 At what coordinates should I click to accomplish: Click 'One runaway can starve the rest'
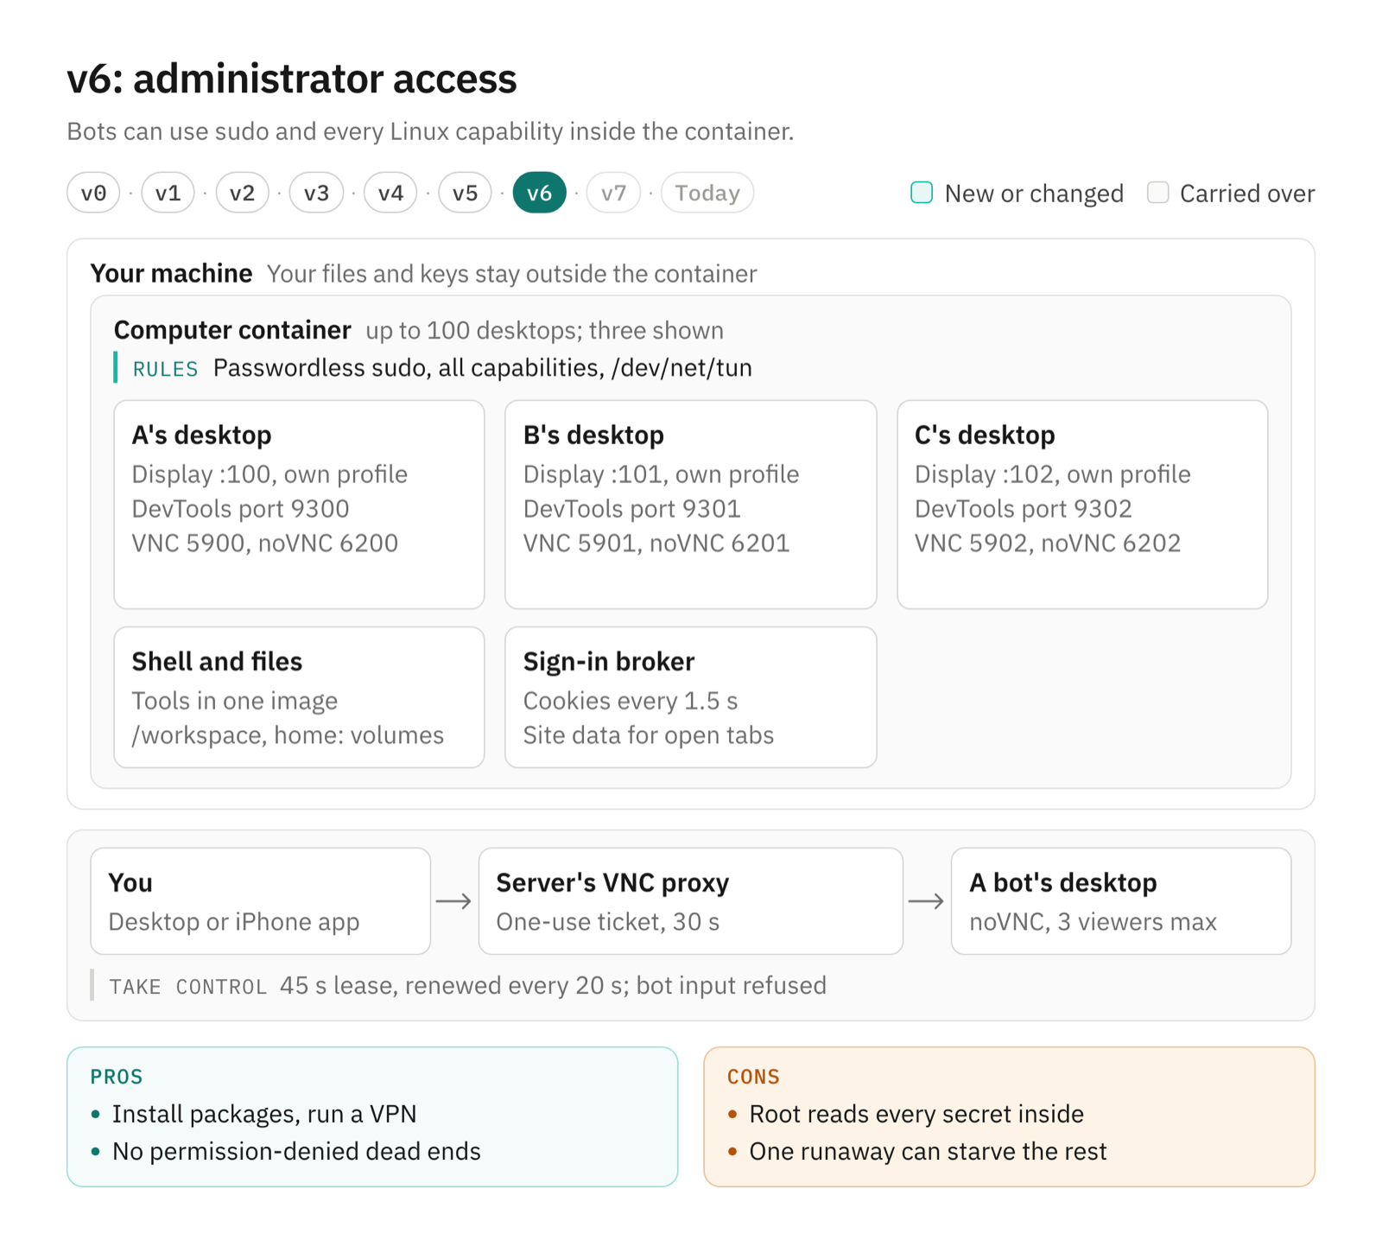coord(928,1151)
